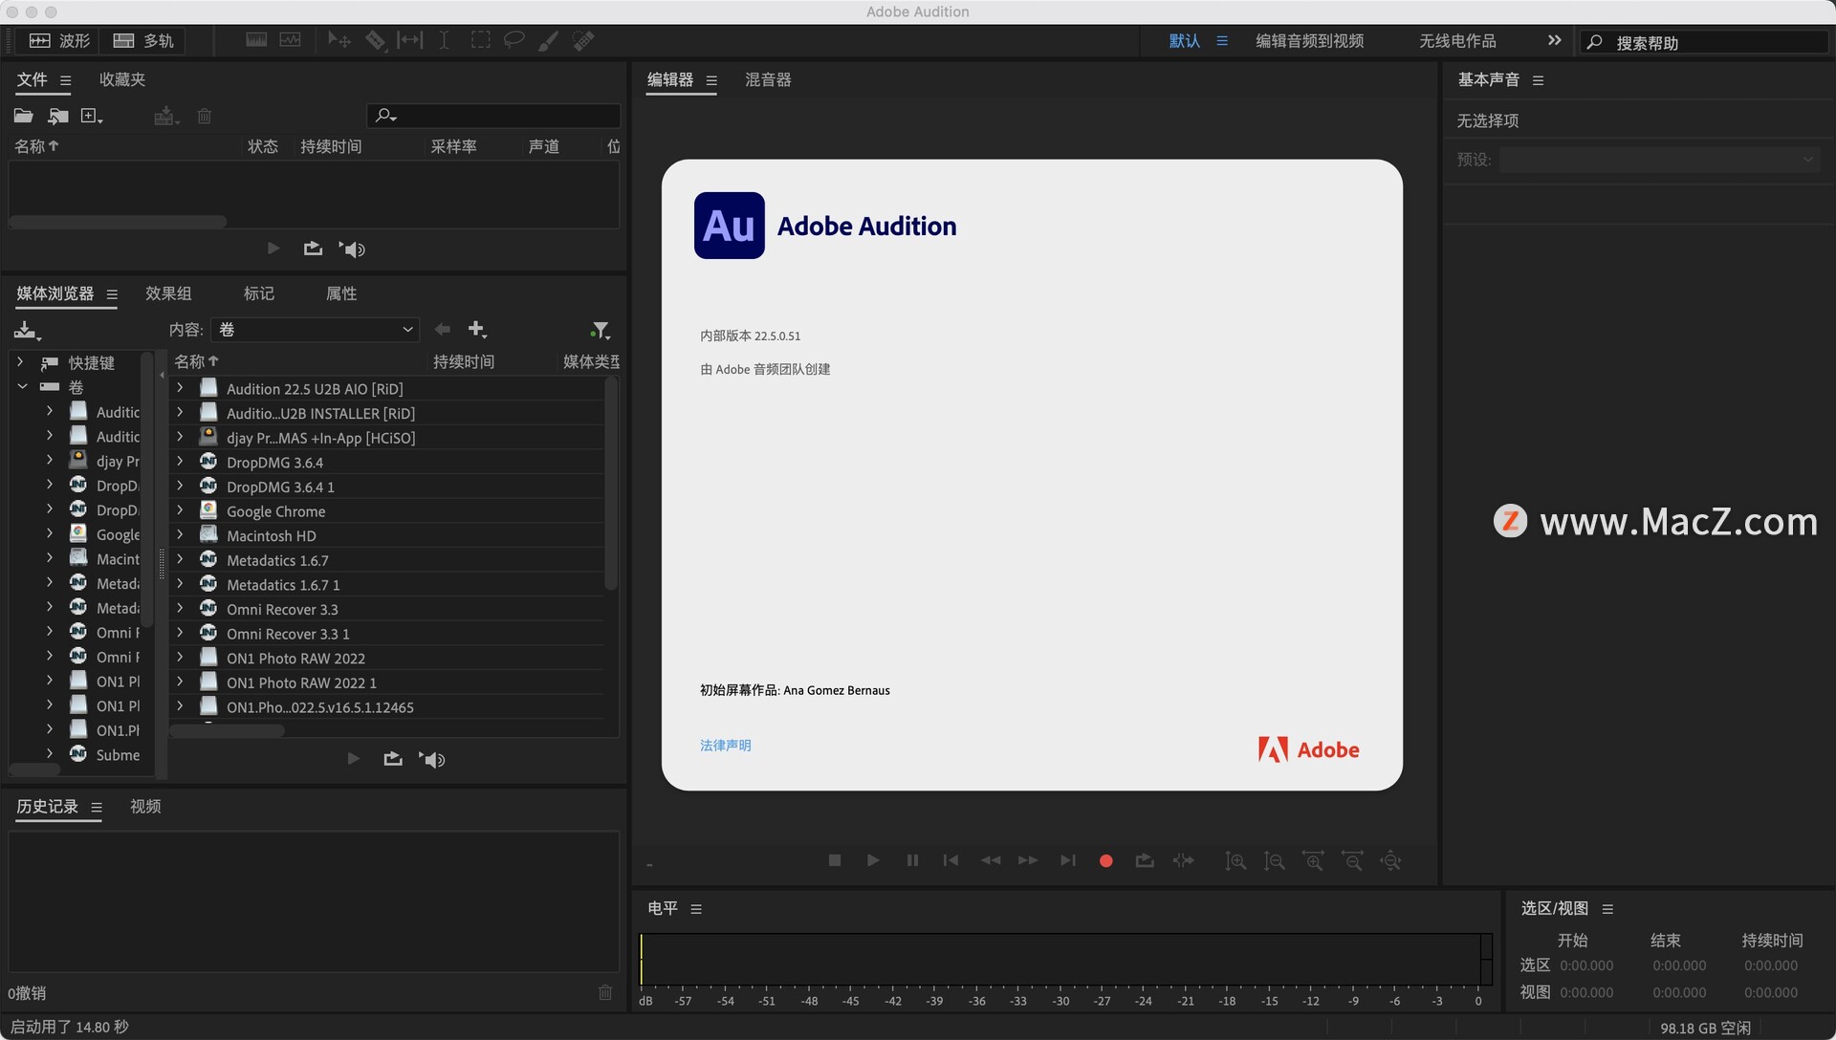This screenshot has height=1040, width=1836.
Task: Toggle spectral frequency display icon
Action: coord(256,40)
